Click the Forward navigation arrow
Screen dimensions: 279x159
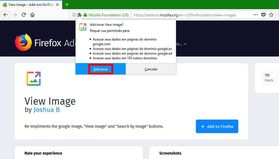pyautogui.click(x=15, y=15)
